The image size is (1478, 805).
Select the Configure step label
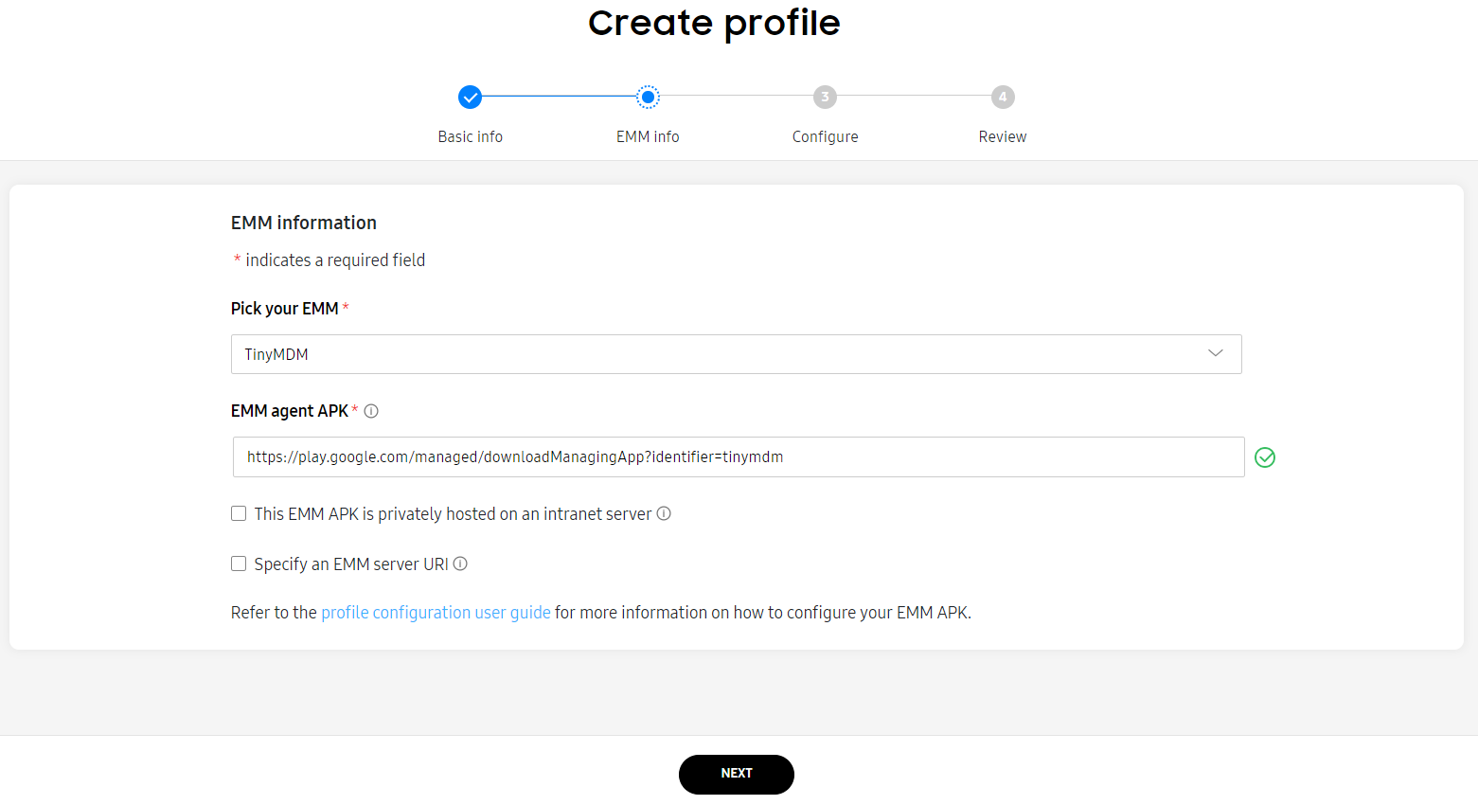825,136
